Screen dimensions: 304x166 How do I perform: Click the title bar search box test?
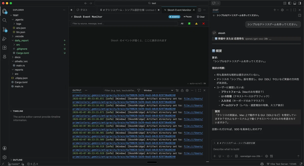152,3
